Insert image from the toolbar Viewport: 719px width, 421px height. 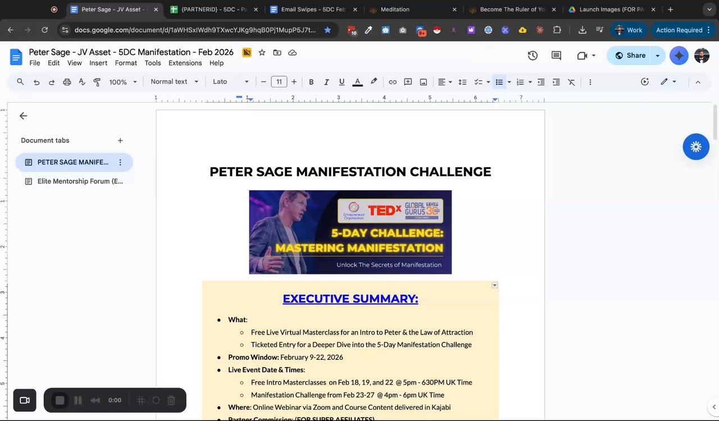pos(424,82)
